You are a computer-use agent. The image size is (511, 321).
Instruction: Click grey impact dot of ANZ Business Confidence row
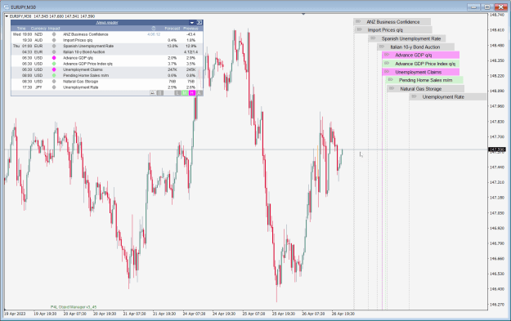pos(54,34)
